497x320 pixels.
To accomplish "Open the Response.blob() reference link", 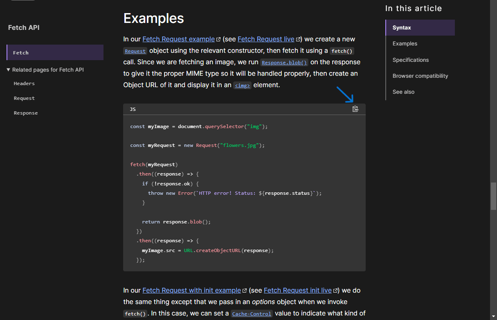I will (x=284, y=63).
